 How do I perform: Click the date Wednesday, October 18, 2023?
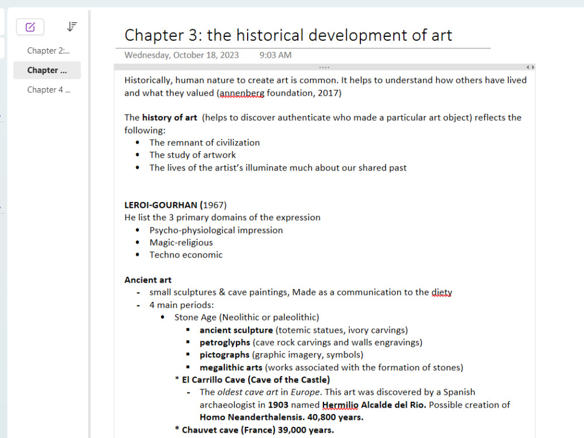pos(182,55)
